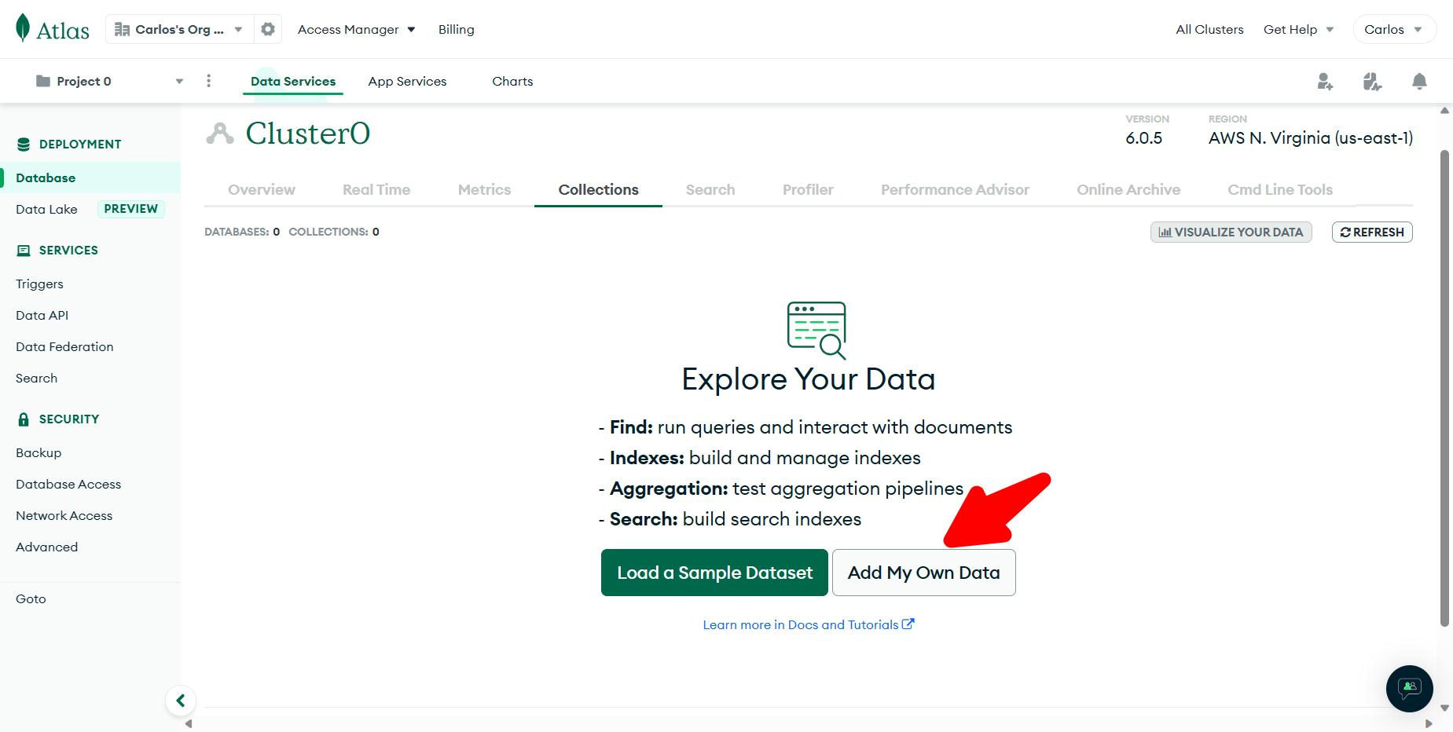This screenshot has width=1453, height=732.
Task: Open the project options three-dot menu
Action: click(x=208, y=81)
